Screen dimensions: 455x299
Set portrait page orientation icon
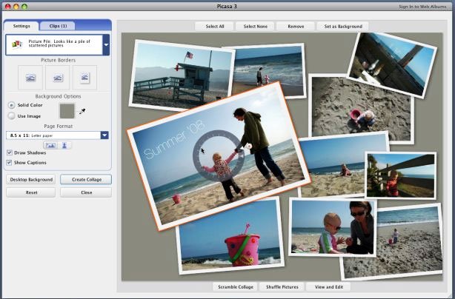(x=64, y=145)
